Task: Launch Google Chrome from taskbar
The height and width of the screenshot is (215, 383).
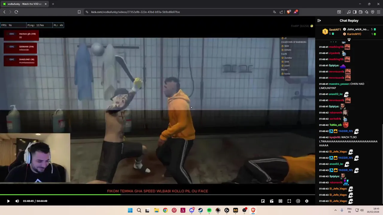Action: point(165,210)
